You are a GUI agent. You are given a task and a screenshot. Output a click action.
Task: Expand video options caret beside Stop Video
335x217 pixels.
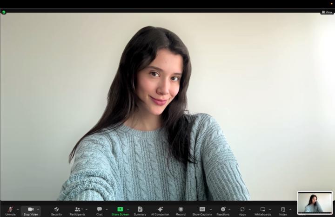(x=38, y=210)
